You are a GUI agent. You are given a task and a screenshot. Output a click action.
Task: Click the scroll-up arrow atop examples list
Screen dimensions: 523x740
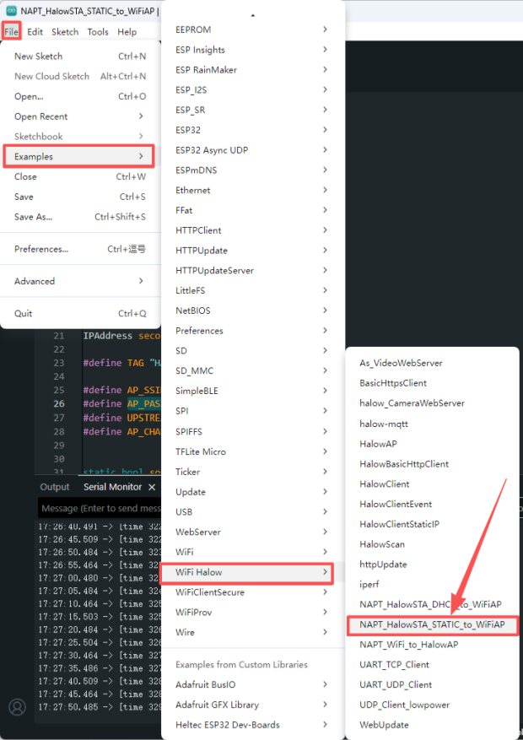coord(253,15)
